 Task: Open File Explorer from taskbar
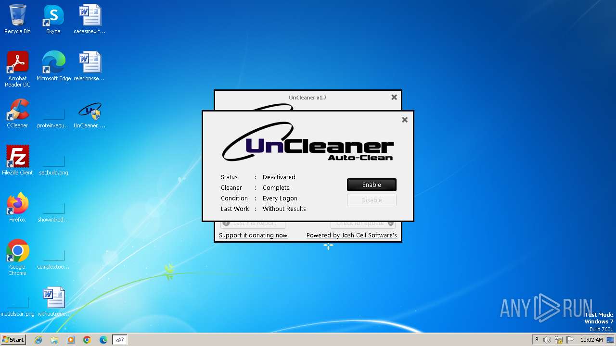pyautogui.click(x=54, y=340)
